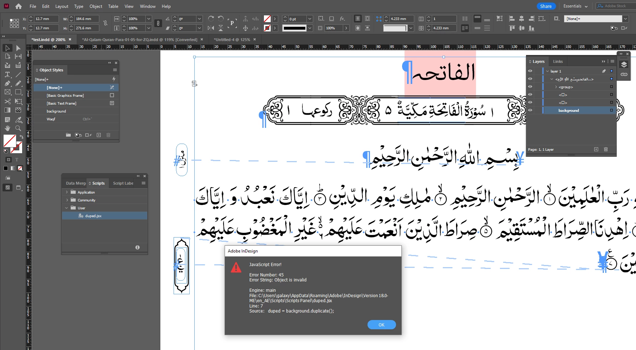This screenshot has height=350, width=636.
Task: Choose the Rectangle tool
Action: click(18, 92)
